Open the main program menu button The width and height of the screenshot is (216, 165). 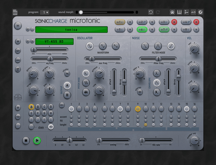[x=18, y=26]
